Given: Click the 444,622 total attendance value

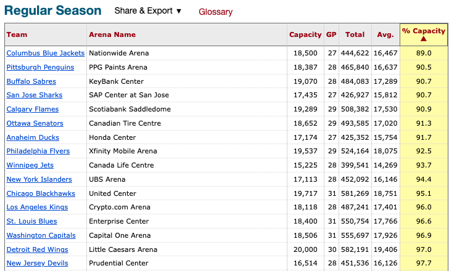Looking at the screenshot, I should tap(355, 53).
